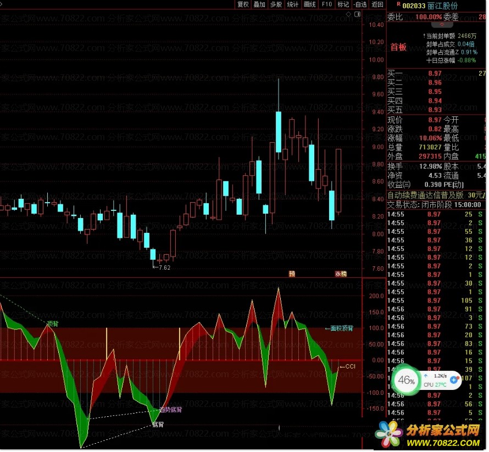Click the 涨榜 marker icon under chart
Viewport: 489px width, 452px height.
point(341,274)
